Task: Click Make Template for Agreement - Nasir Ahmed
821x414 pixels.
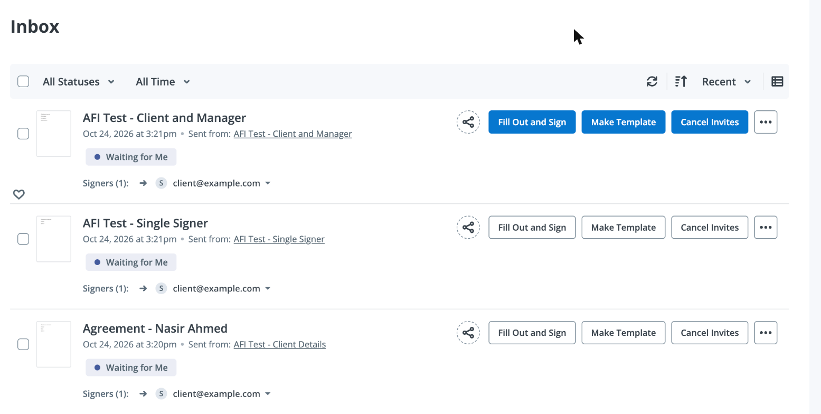Action: (x=624, y=333)
